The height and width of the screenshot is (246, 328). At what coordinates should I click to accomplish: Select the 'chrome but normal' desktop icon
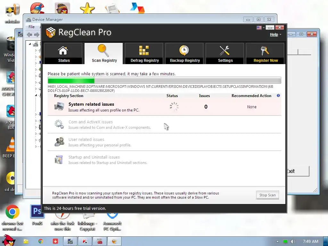pos(12,217)
